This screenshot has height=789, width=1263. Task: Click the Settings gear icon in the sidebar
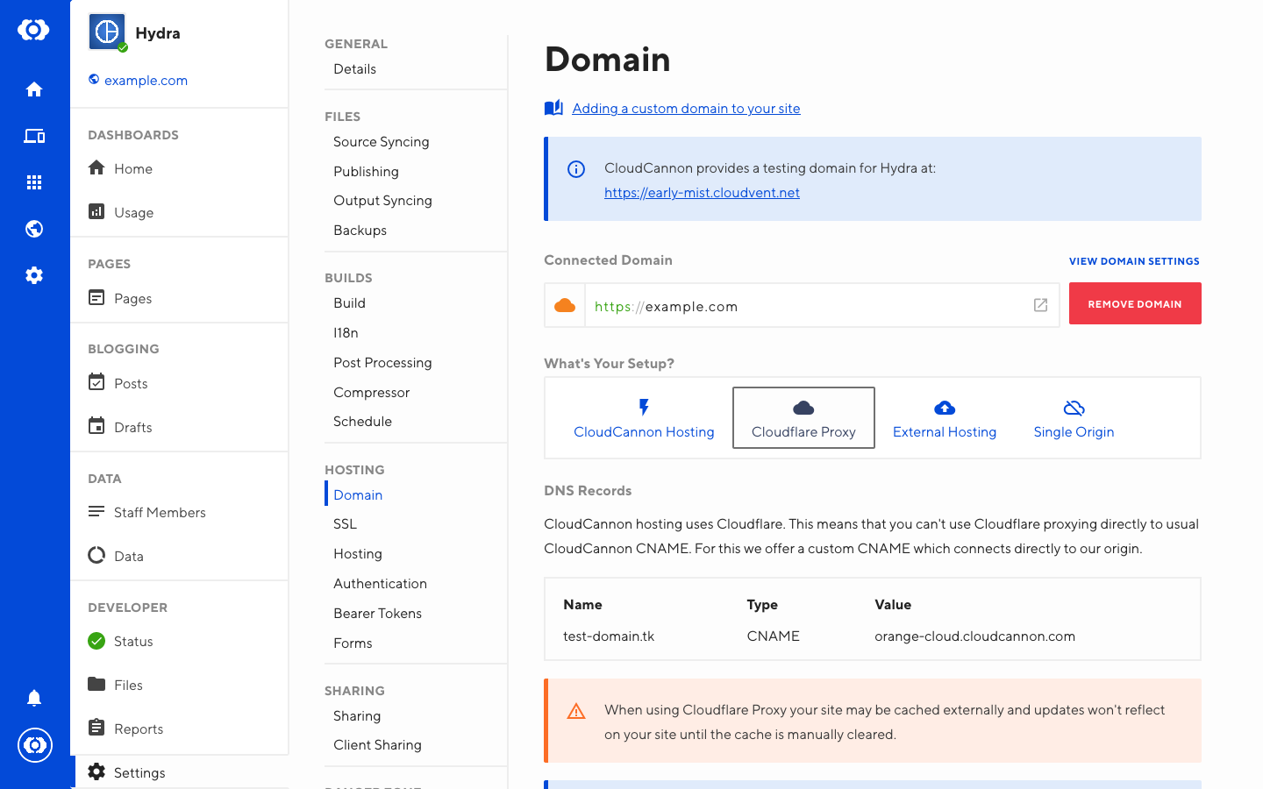tap(96, 771)
